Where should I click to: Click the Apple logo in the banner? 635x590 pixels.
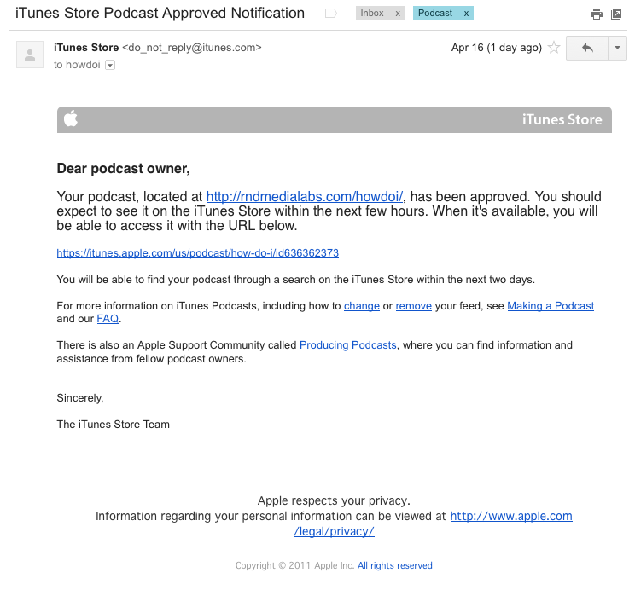click(71, 119)
